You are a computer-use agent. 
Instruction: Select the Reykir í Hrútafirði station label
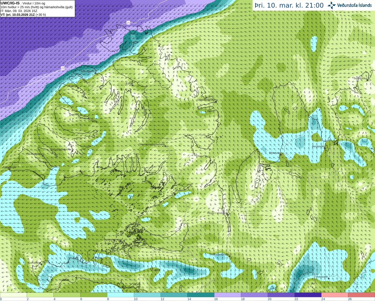[x=217, y=213]
